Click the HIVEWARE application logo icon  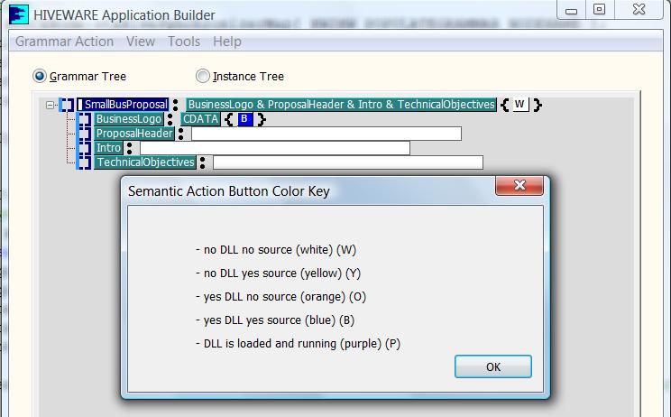(19, 14)
